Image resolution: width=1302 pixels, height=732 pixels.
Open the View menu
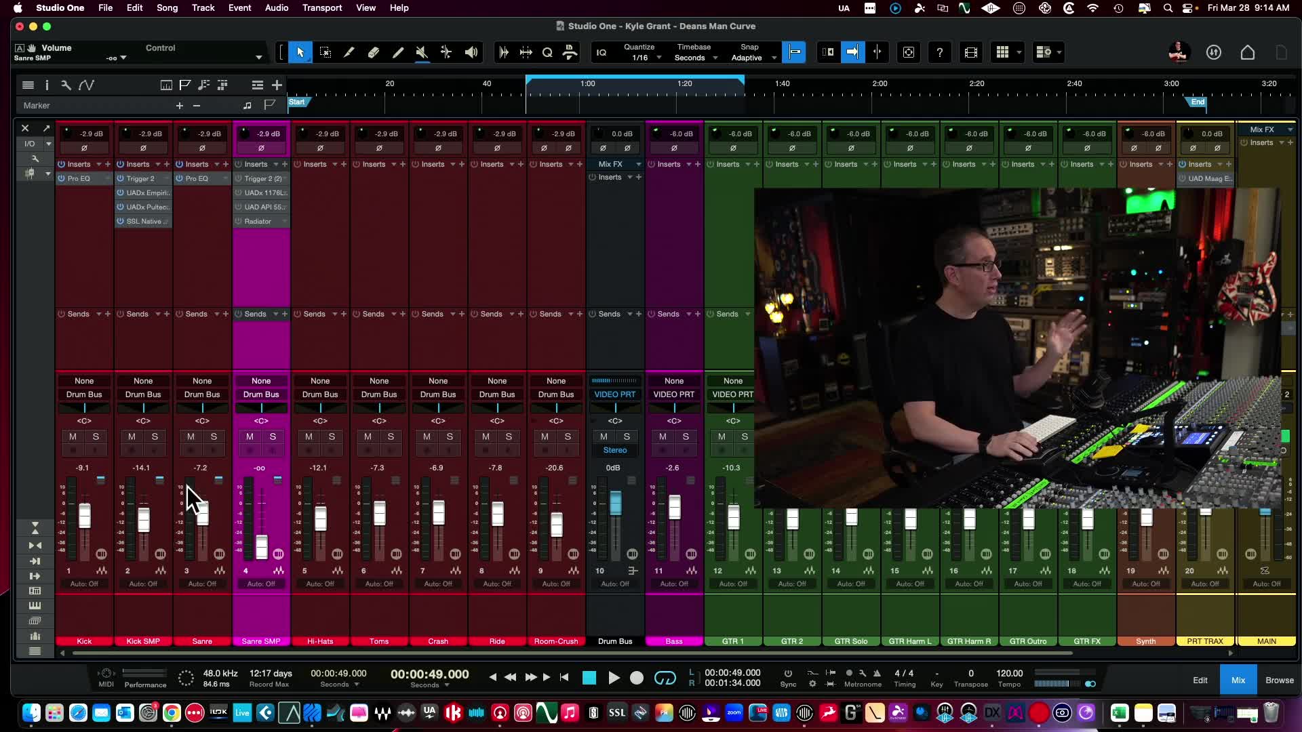[x=366, y=7]
